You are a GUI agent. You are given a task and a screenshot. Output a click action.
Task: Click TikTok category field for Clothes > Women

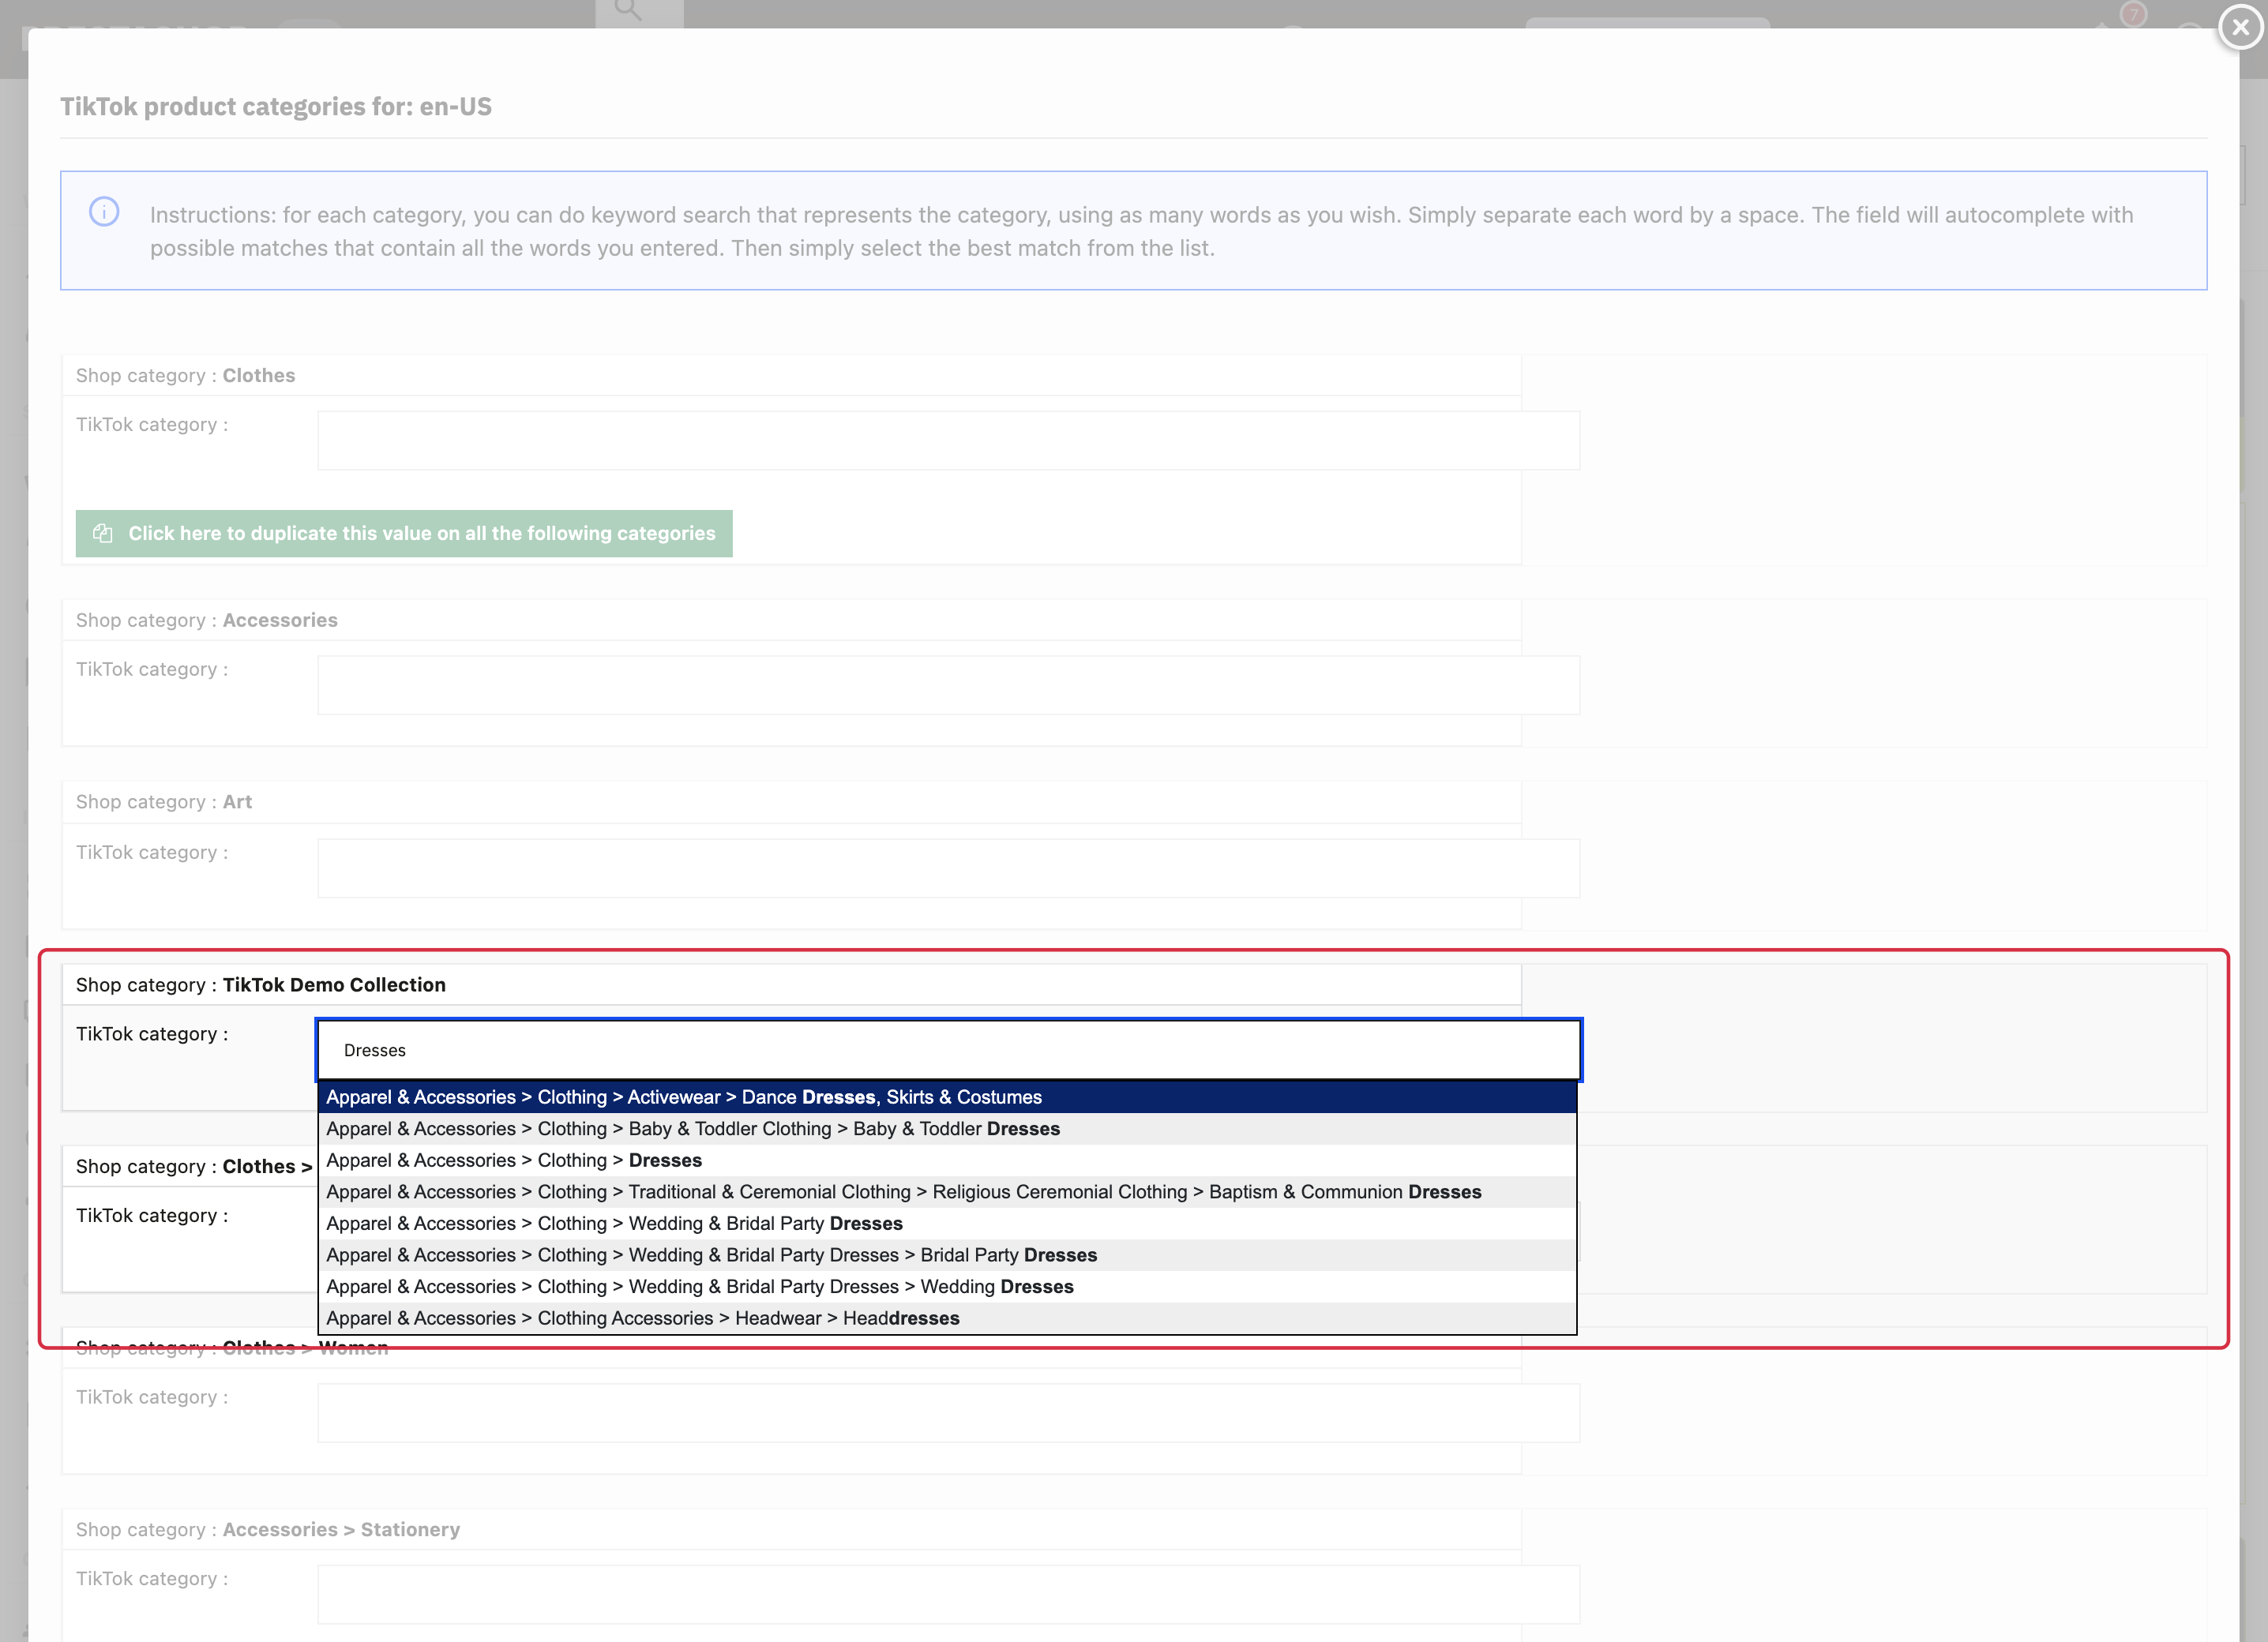click(x=949, y=1412)
